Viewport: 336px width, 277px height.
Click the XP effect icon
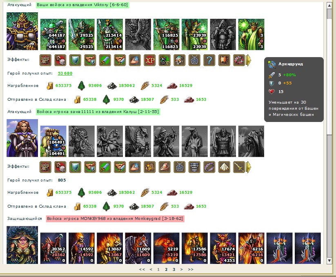(x=149, y=60)
